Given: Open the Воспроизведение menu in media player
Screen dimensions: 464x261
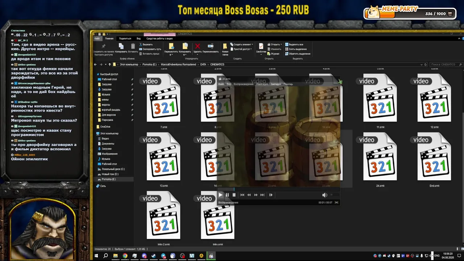Looking at the screenshot, I should (244, 84).
